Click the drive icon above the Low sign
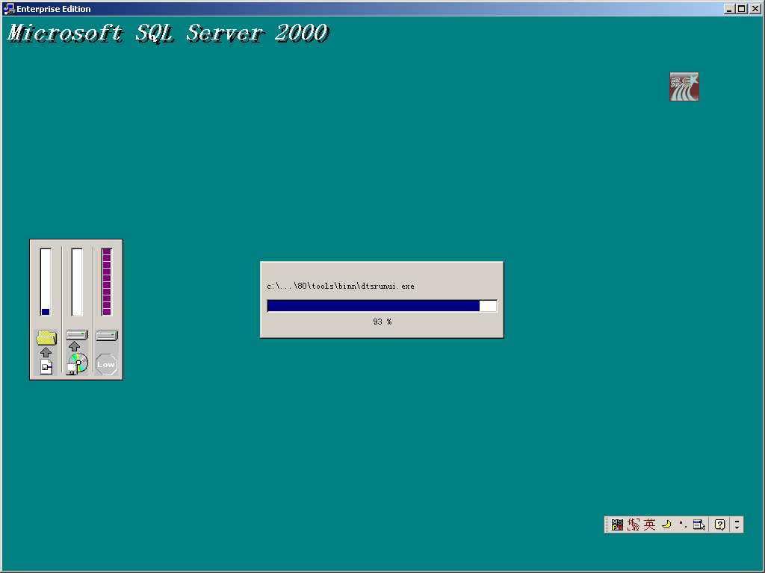Screen dimensions: 765x573 107,336
